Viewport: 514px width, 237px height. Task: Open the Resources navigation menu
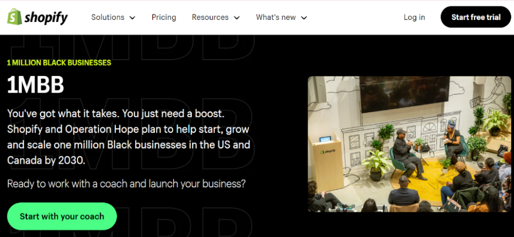[210, 17]
